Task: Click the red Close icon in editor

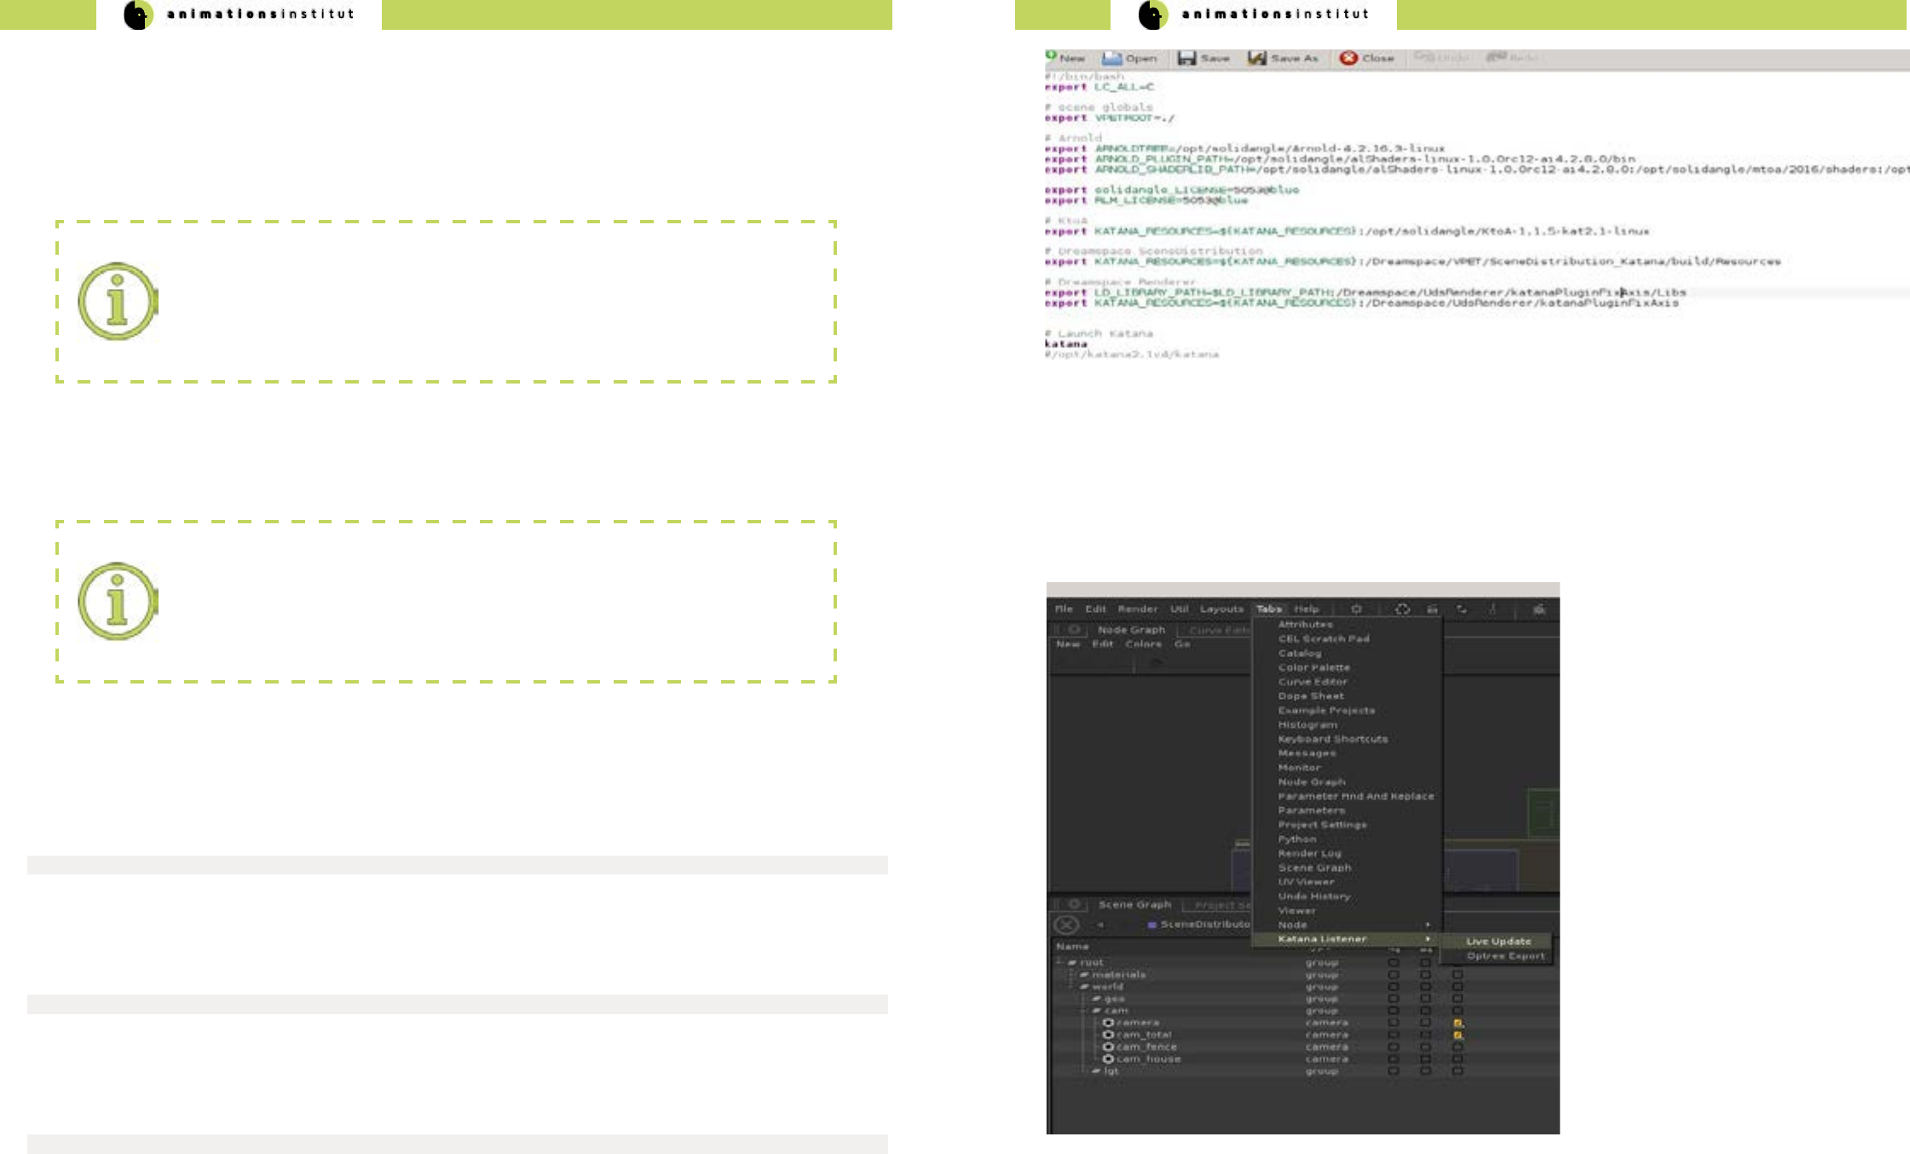Action: [x=1348, y=58]
